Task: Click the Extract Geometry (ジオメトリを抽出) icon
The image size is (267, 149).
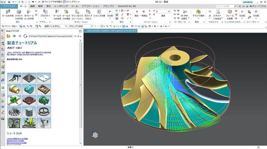Action: pyautogui.click(x=218, y=12)
